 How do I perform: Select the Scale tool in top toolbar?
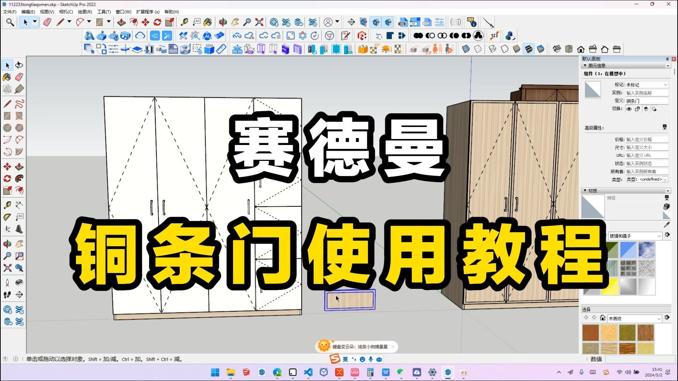(x=169, y=22)
